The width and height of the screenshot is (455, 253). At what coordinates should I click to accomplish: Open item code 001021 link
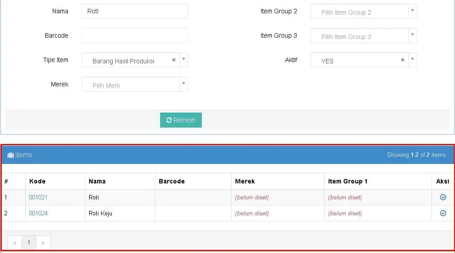(x=38, y=197)
